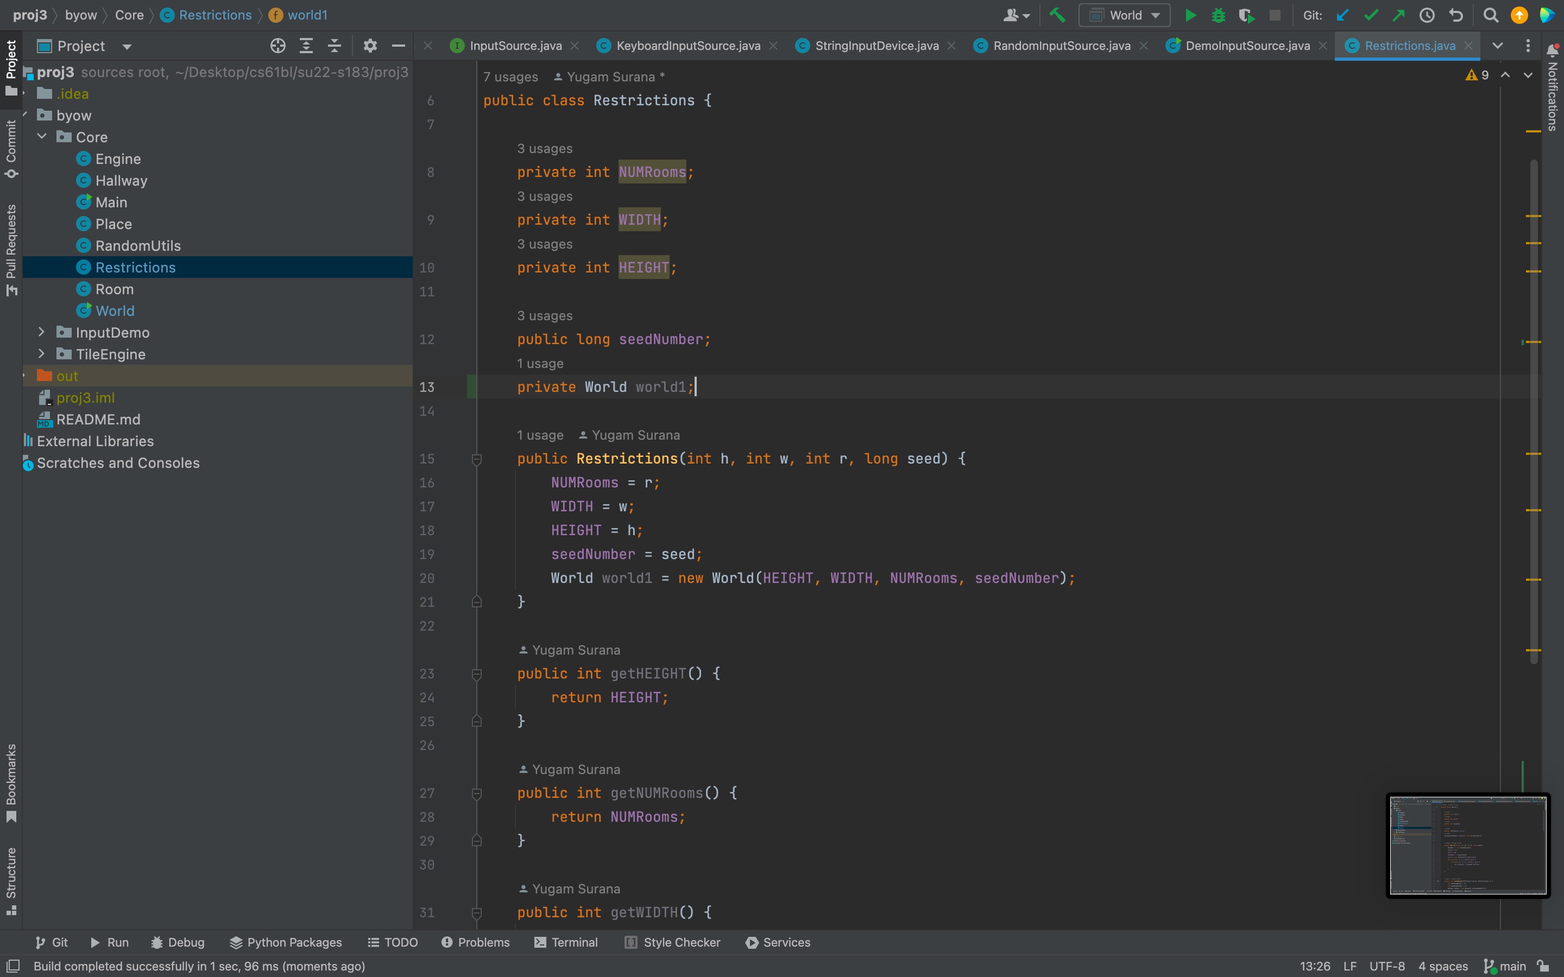Toggle fold on Restrictions constructor
The height and width of the screenshot is (977, 1564).
tap(477, 459)
